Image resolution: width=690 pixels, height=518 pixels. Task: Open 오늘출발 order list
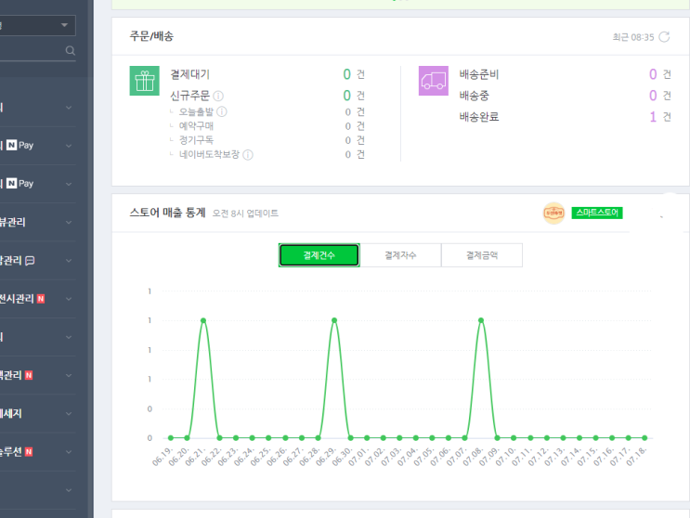tap(196, 111)
